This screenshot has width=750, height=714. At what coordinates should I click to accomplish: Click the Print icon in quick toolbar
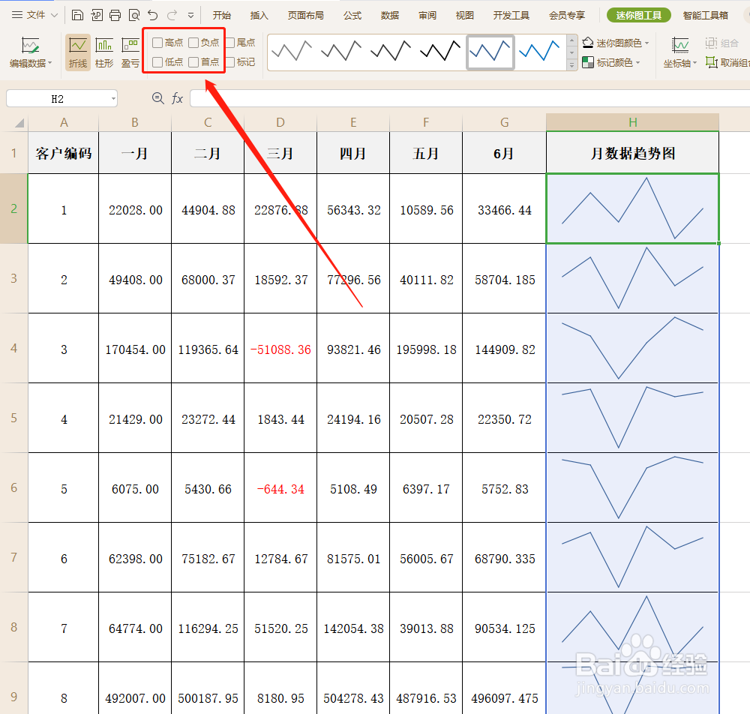click(x=115, y=14)
